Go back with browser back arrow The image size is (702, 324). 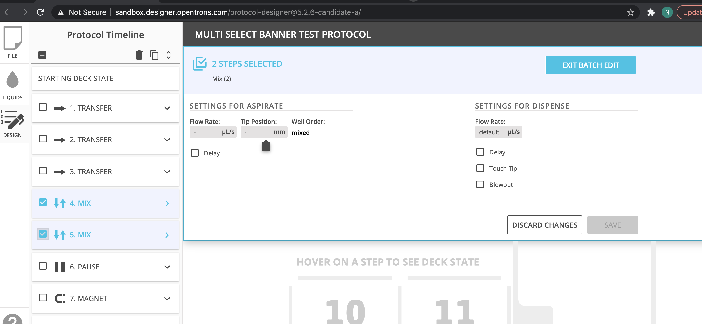pos(8,12)
